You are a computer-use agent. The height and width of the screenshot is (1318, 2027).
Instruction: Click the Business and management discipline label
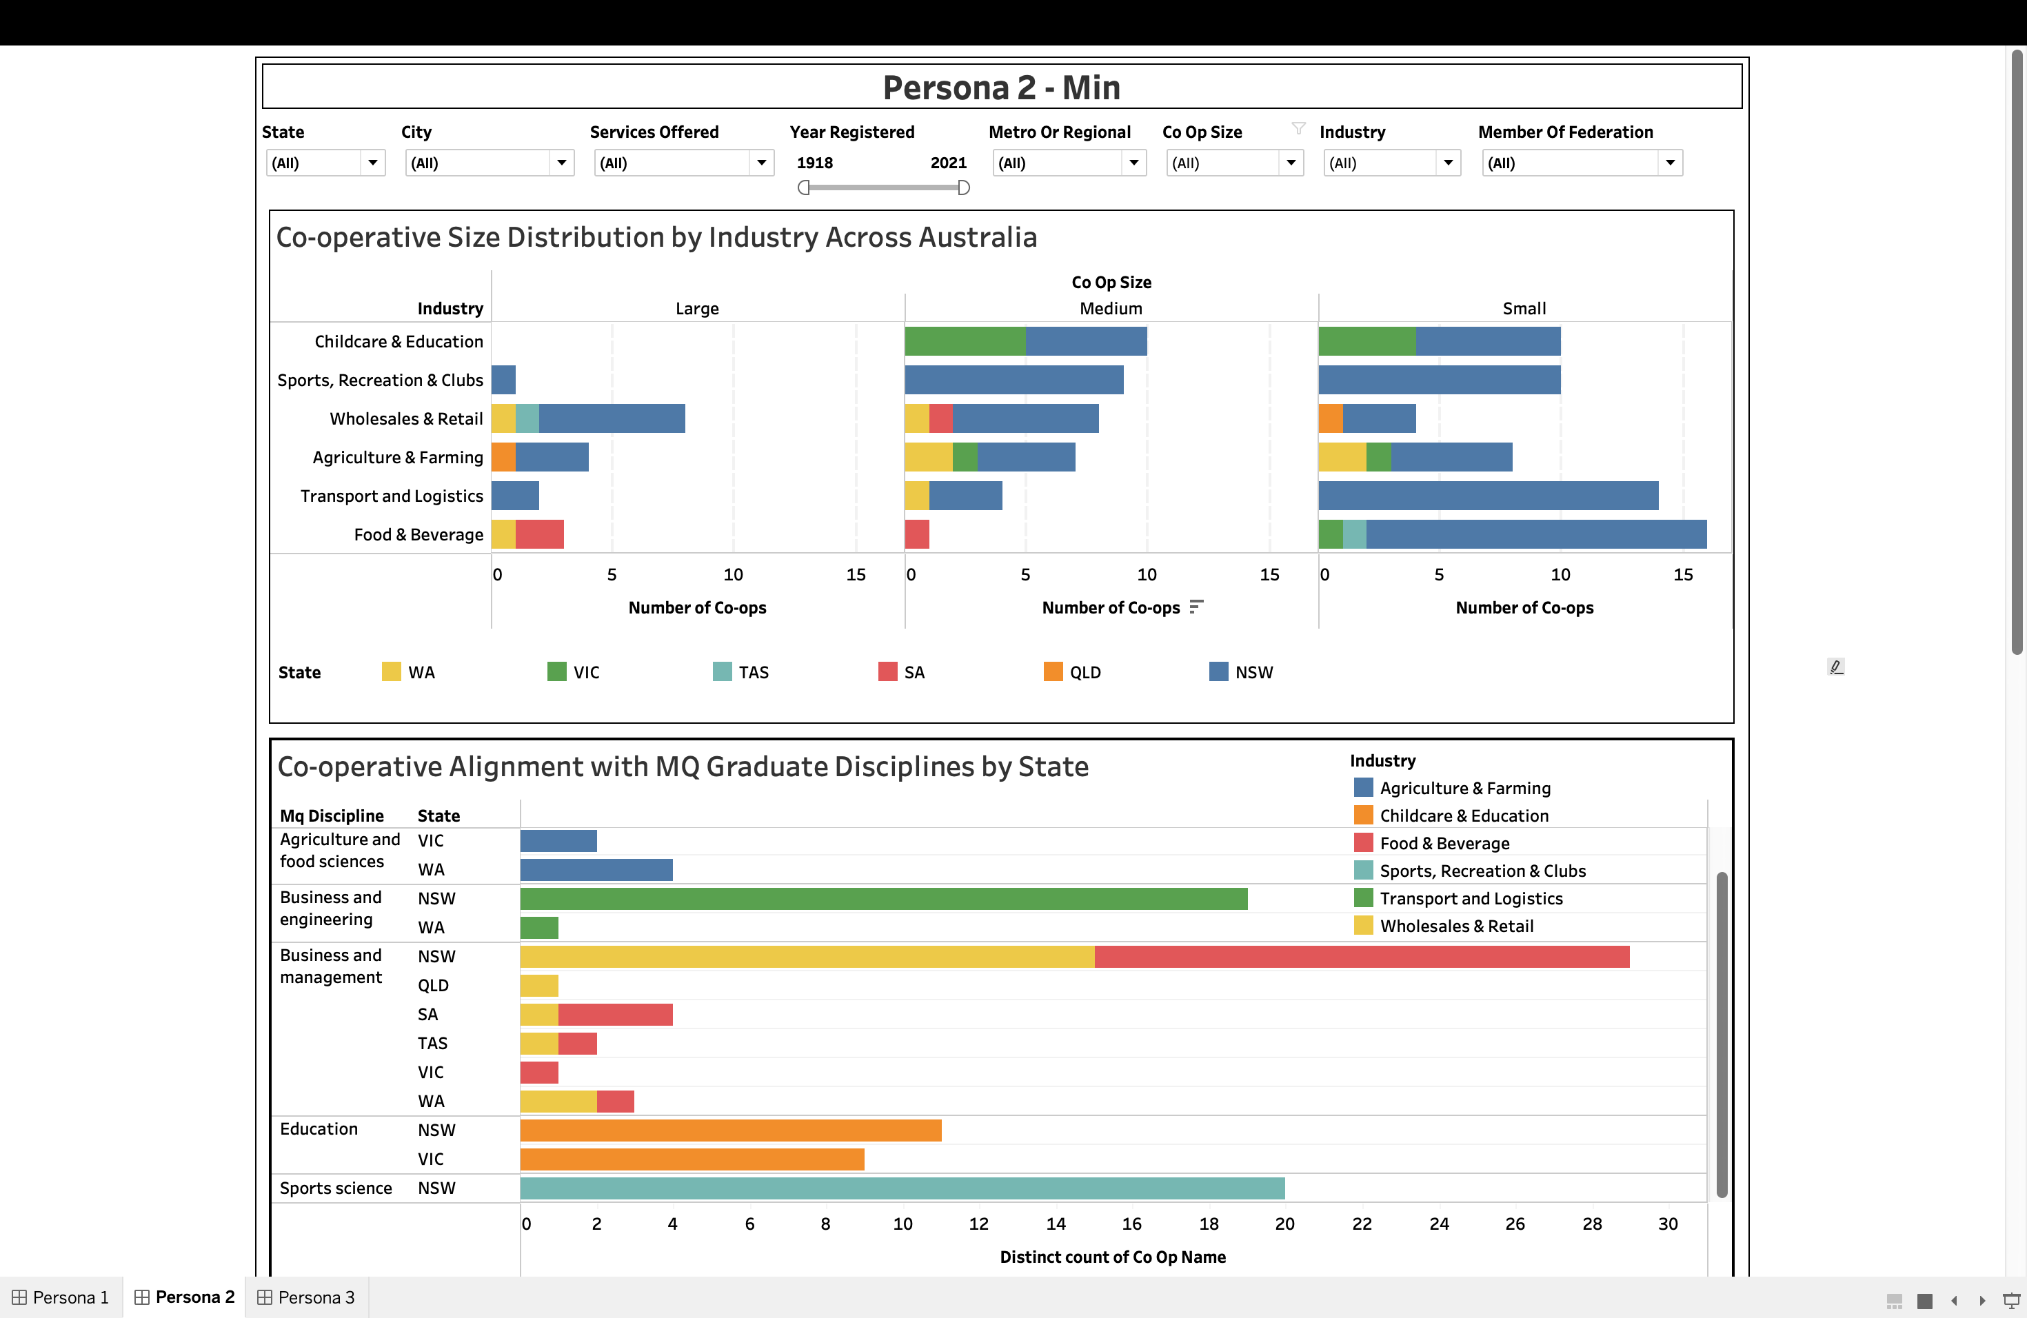[330, 966]
